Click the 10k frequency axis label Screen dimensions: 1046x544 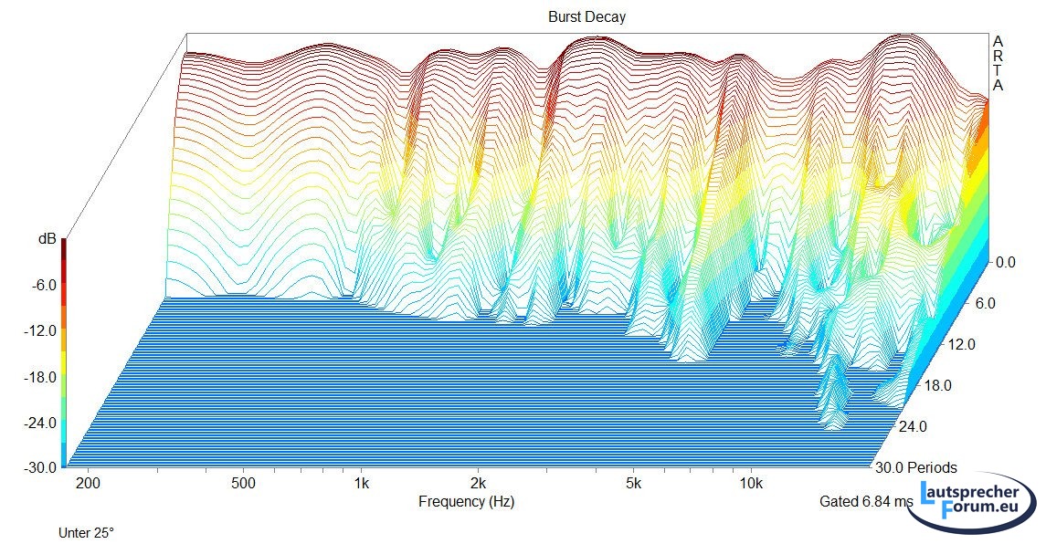coord(751,481)
